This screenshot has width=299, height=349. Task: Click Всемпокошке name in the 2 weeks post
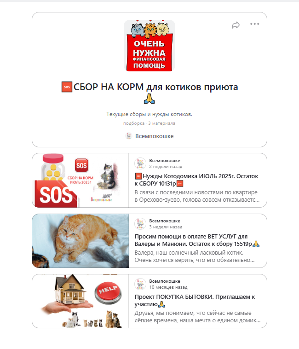(165, 161)
